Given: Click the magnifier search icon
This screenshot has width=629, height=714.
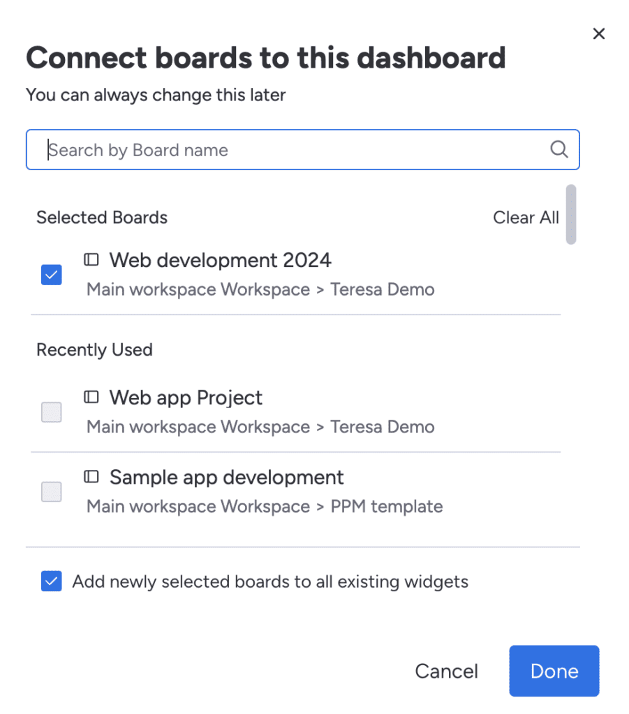Looking at the screenshot, I should click(x=558, y=149).
